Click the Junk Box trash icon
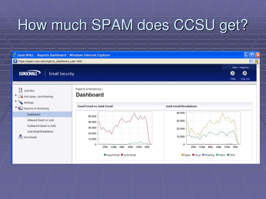Viewport: 266px width, 199px height. click(x=20, y=90)
